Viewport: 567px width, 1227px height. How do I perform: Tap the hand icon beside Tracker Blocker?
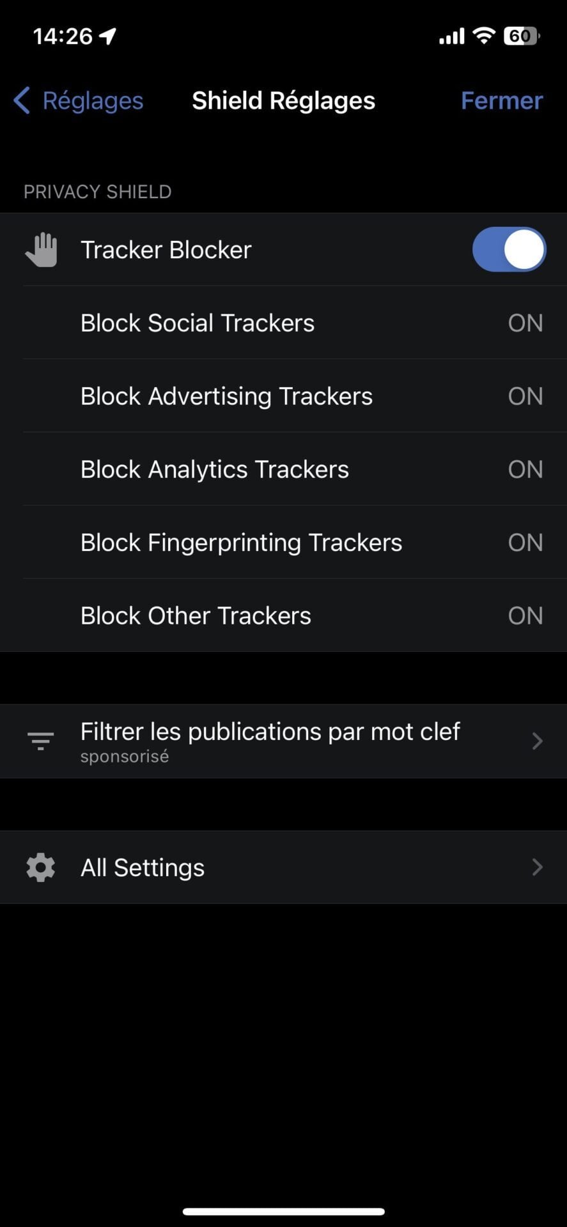coord(41,250)
